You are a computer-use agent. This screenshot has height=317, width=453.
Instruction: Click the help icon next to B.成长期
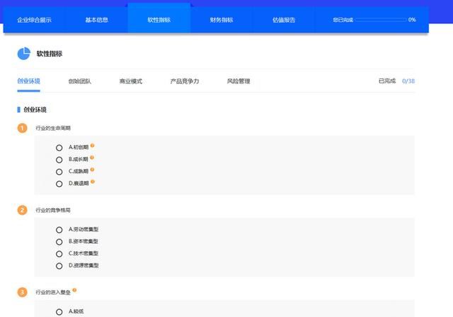92,158
